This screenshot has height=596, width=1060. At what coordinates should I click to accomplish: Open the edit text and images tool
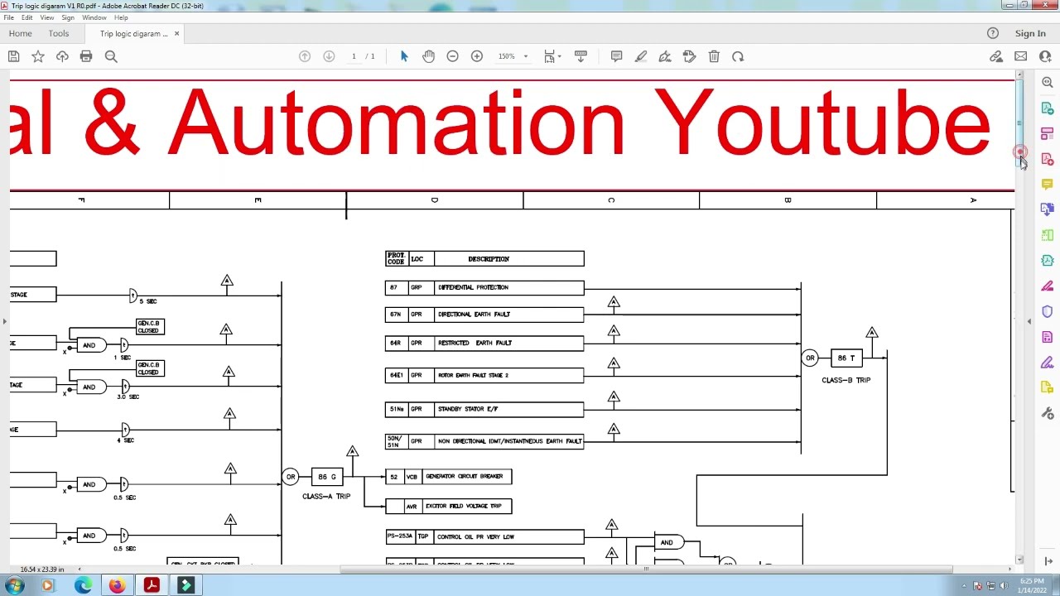coord(689,56)
